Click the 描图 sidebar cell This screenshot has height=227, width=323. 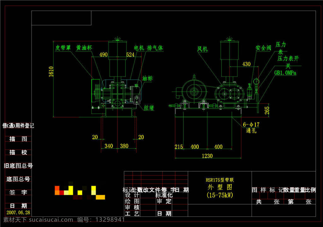pyautogui.click(x=18, y=139)
